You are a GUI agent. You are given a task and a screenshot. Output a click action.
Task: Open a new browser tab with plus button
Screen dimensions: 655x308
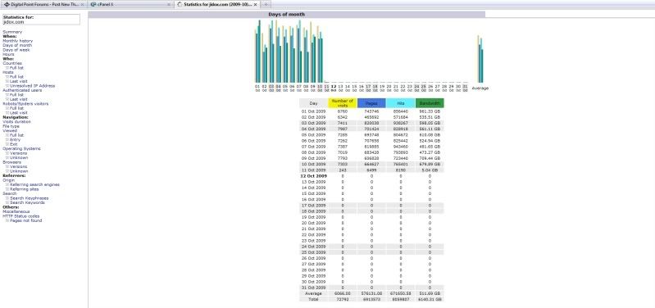(x=266, y=4)
